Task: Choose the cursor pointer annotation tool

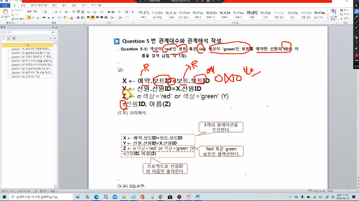Action: tap(357, 5)
